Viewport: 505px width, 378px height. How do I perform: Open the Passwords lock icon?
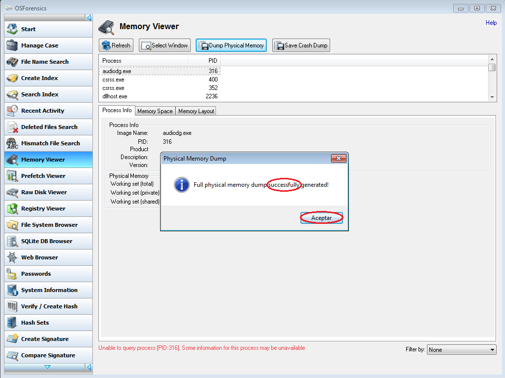pos(12,274)
